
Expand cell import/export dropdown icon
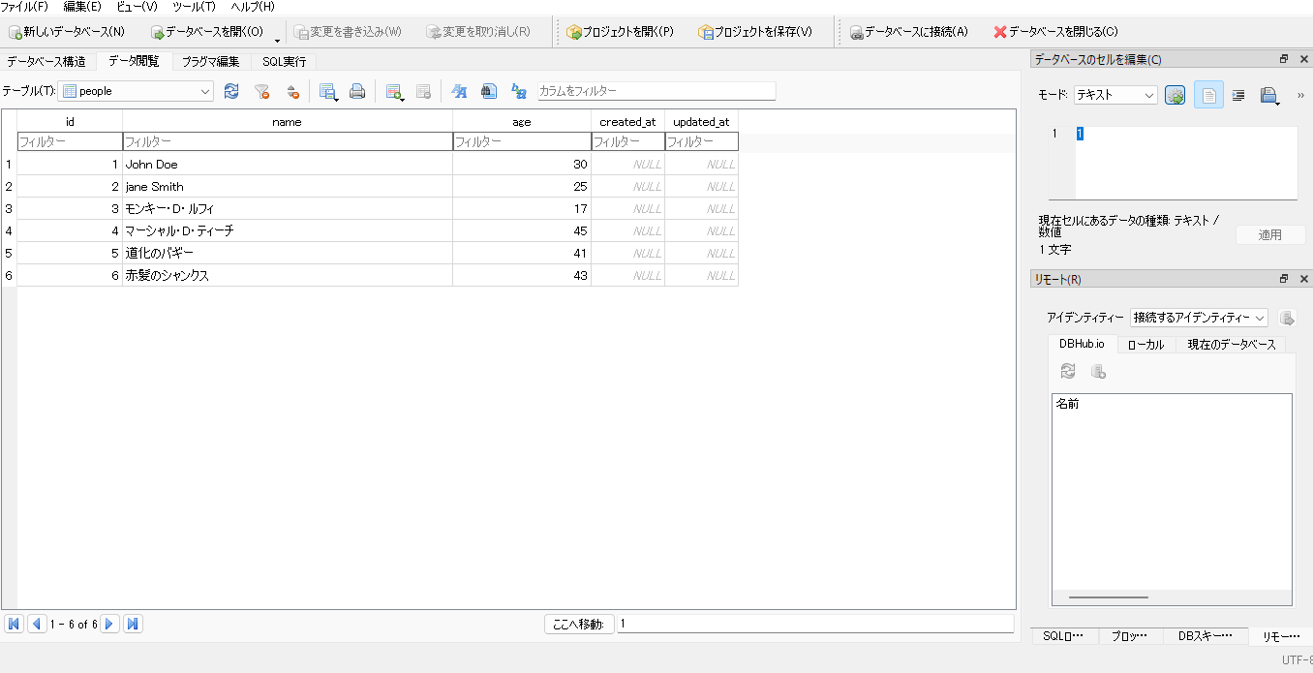(1269, 95)
